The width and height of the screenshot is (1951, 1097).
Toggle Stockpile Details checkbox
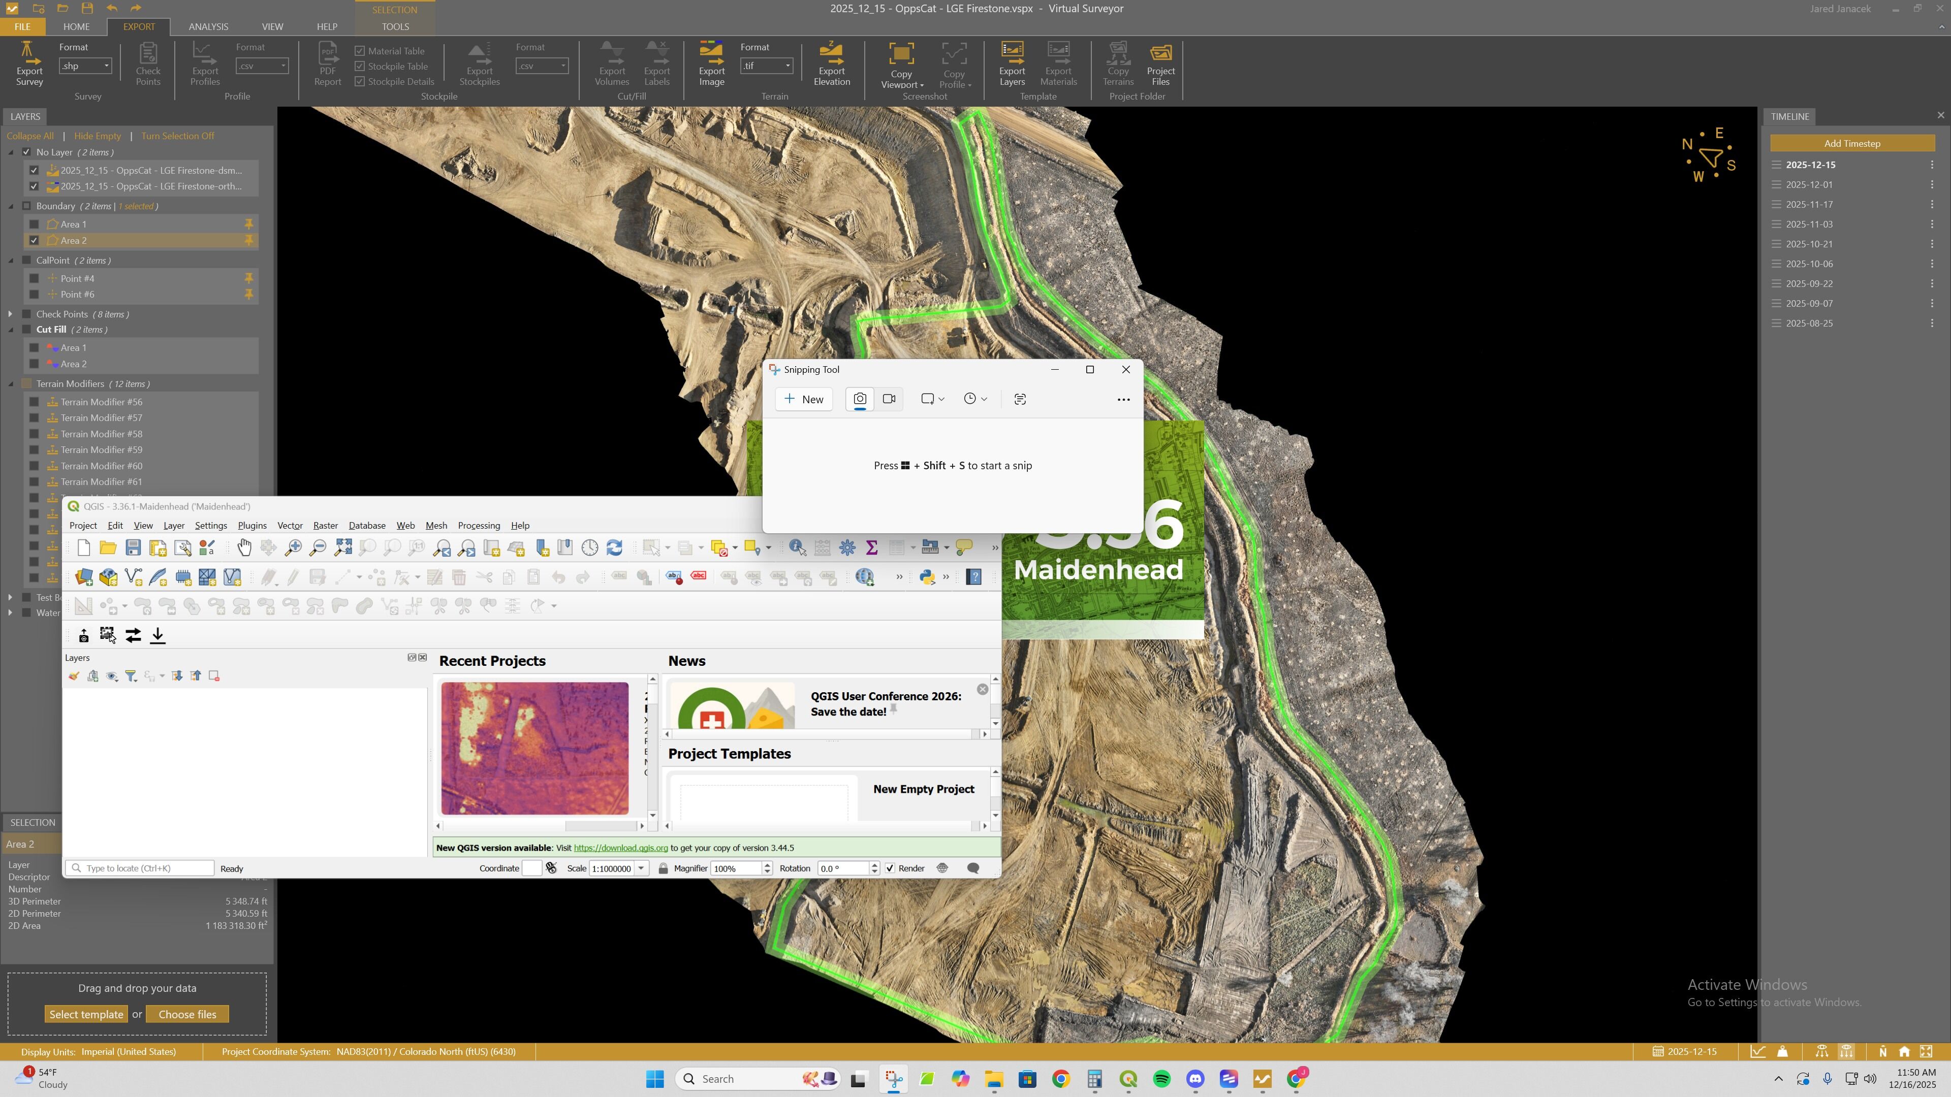point(360,81)
